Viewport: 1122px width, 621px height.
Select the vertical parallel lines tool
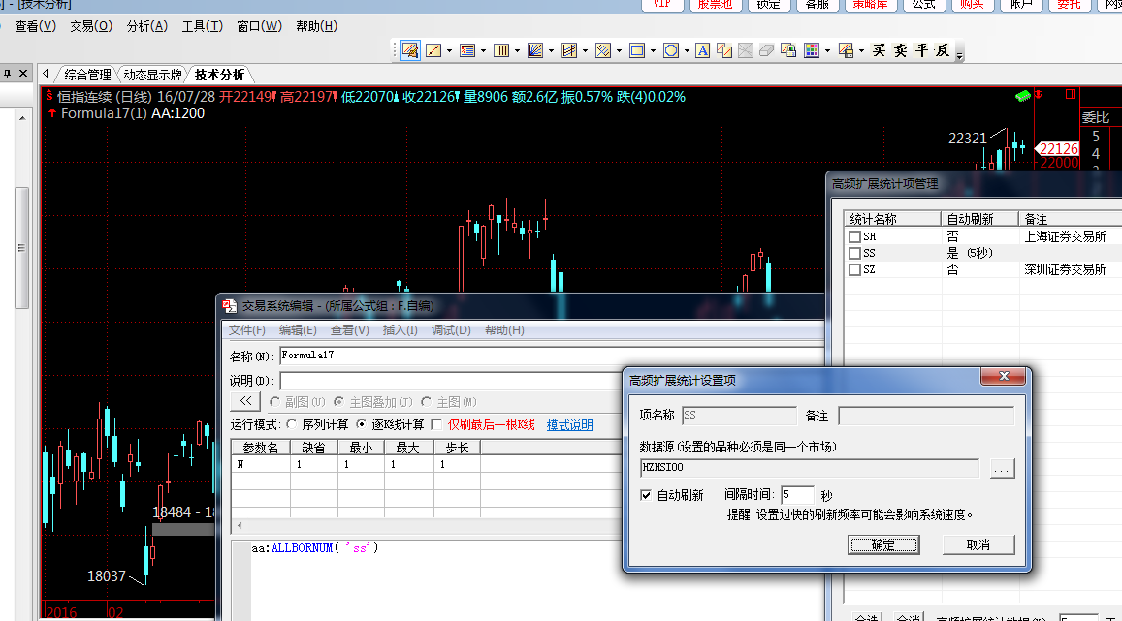tap(500, 50)
